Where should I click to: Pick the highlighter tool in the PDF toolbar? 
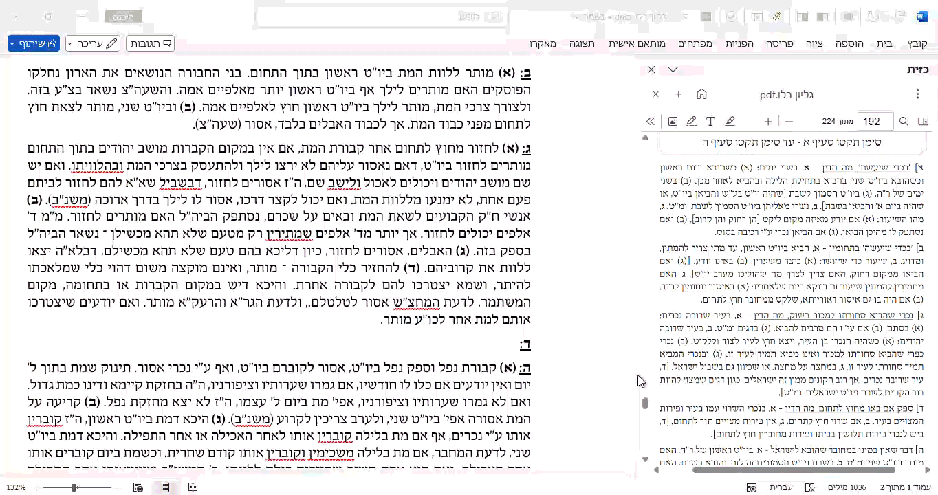point(730,120)
